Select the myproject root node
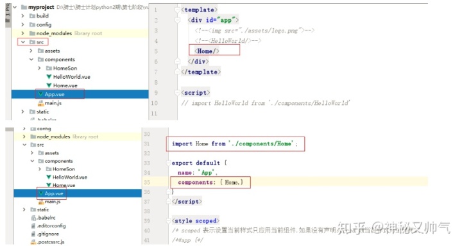The height and width of the screenshot is (246, 462). coord(41,7)
